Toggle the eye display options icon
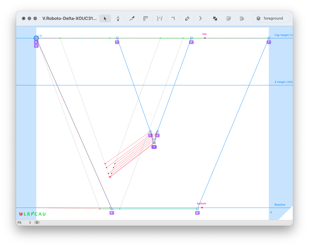Image resolution: width=309 pixels, height=247 pixels. [x=37, y=223]
